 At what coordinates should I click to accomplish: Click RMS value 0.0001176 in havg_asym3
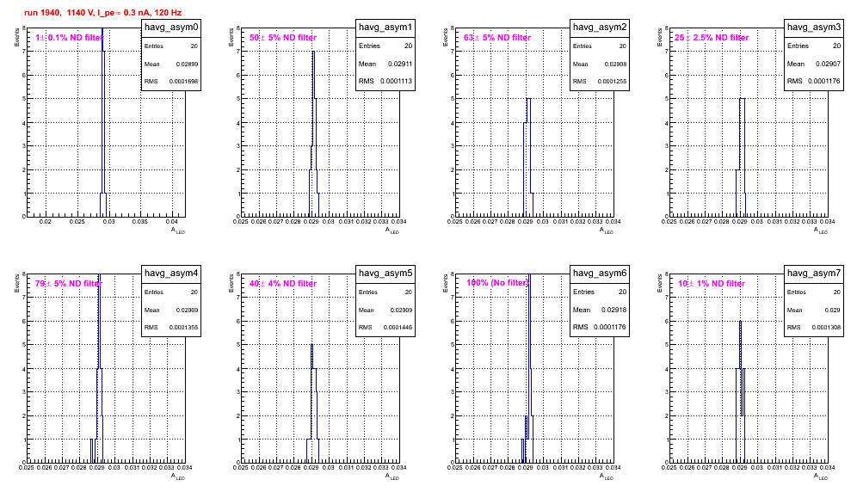[824, 82]
